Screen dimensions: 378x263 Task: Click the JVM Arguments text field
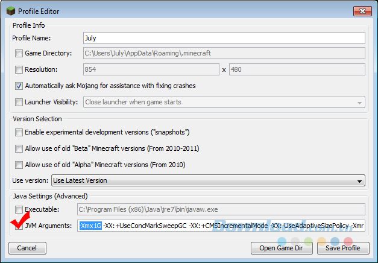pyautogui.click(x=221, y=226)
